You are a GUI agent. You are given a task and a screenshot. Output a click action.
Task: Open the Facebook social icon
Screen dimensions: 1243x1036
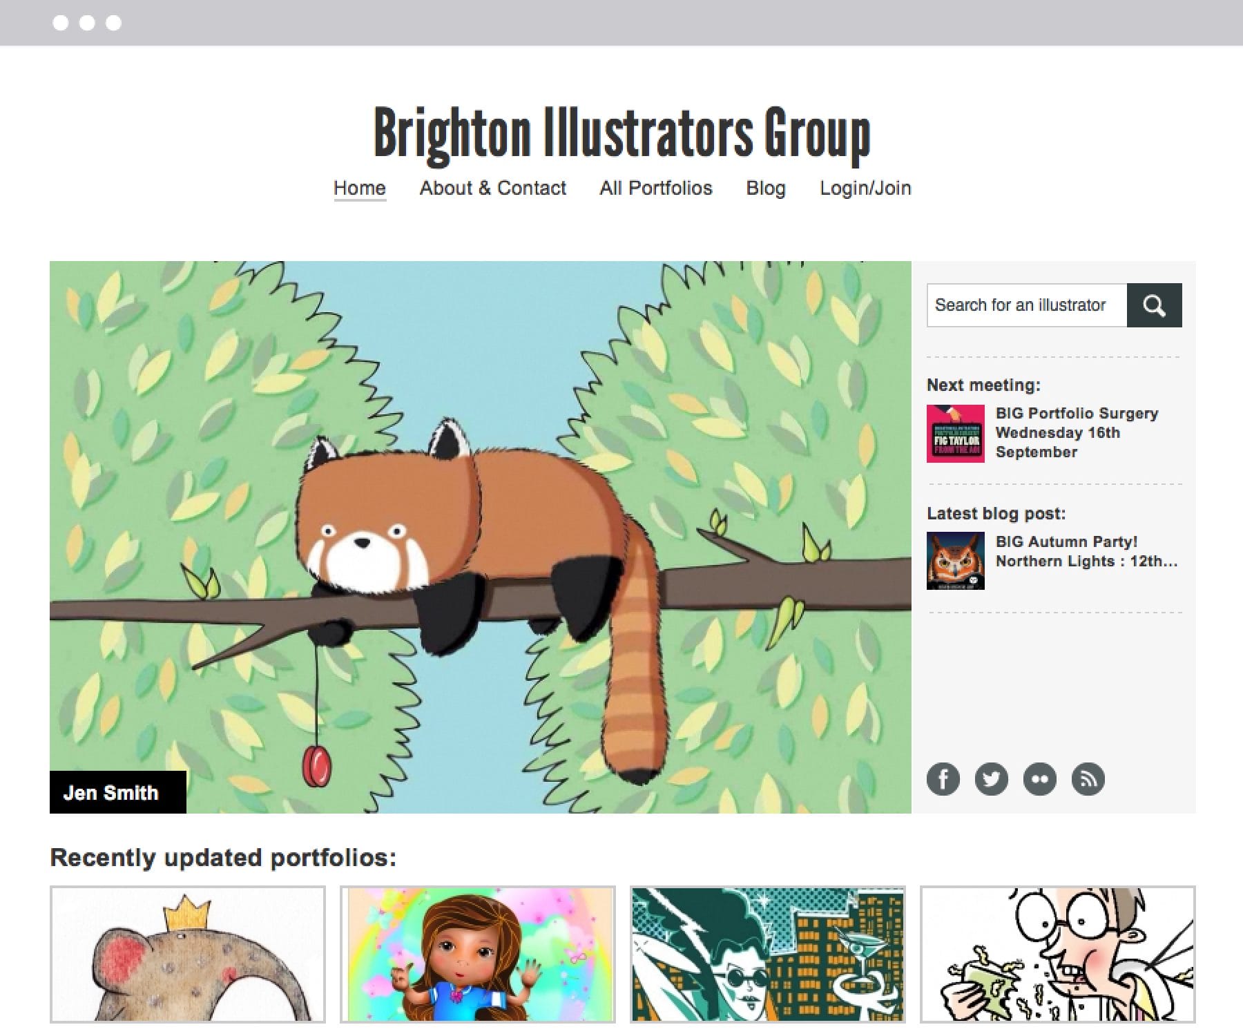[x=943, y=779]
